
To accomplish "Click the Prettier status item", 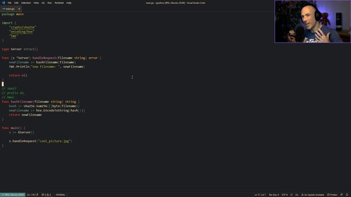I will [332, 195].
